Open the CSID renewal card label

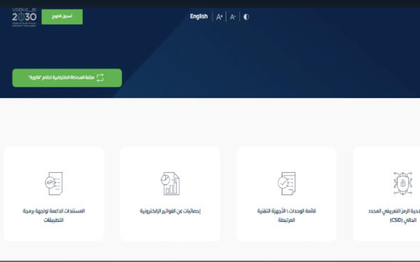[394, 215]
